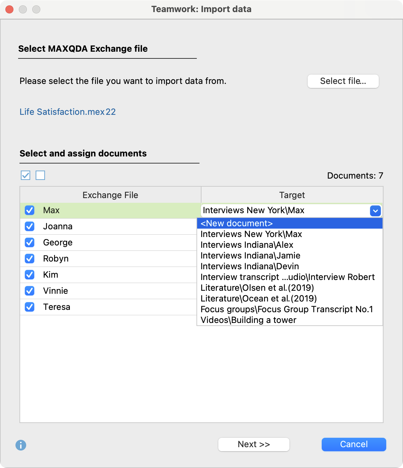The image size is (403, 468).
Task: Uncheck the Max document checkbox
Action: click(x=30, y=210)
